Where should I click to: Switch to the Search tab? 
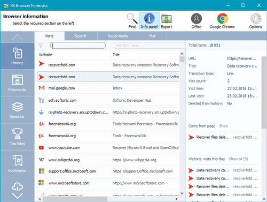coord(81,36)
